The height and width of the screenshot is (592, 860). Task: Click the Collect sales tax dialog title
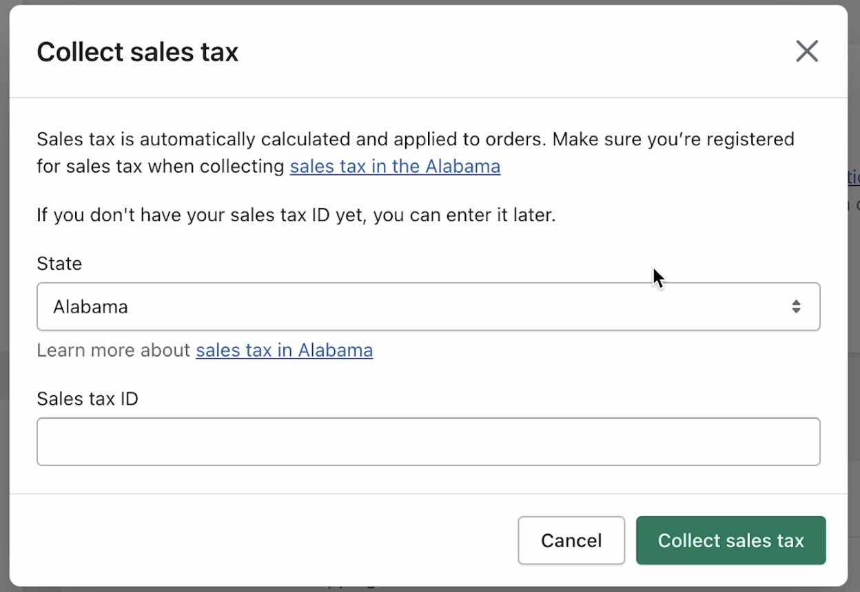click(137, 51)
